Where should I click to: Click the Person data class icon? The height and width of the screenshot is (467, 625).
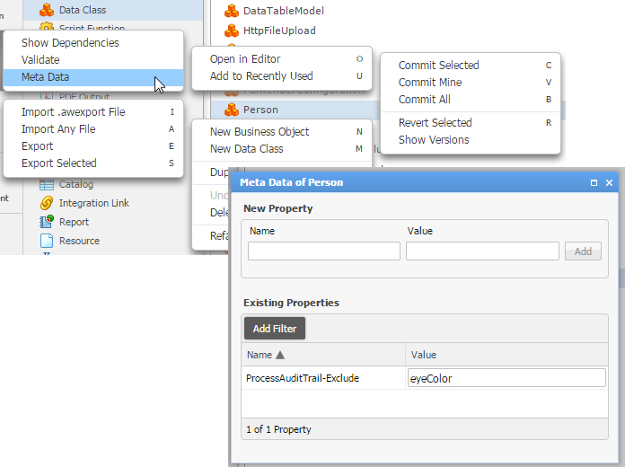(230, 110)
